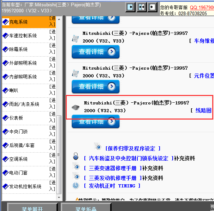The width and height of the screenshot is (214, 211).
Task: Open [进入] link for 雨刮/洗涤系统
Action: 52,104
